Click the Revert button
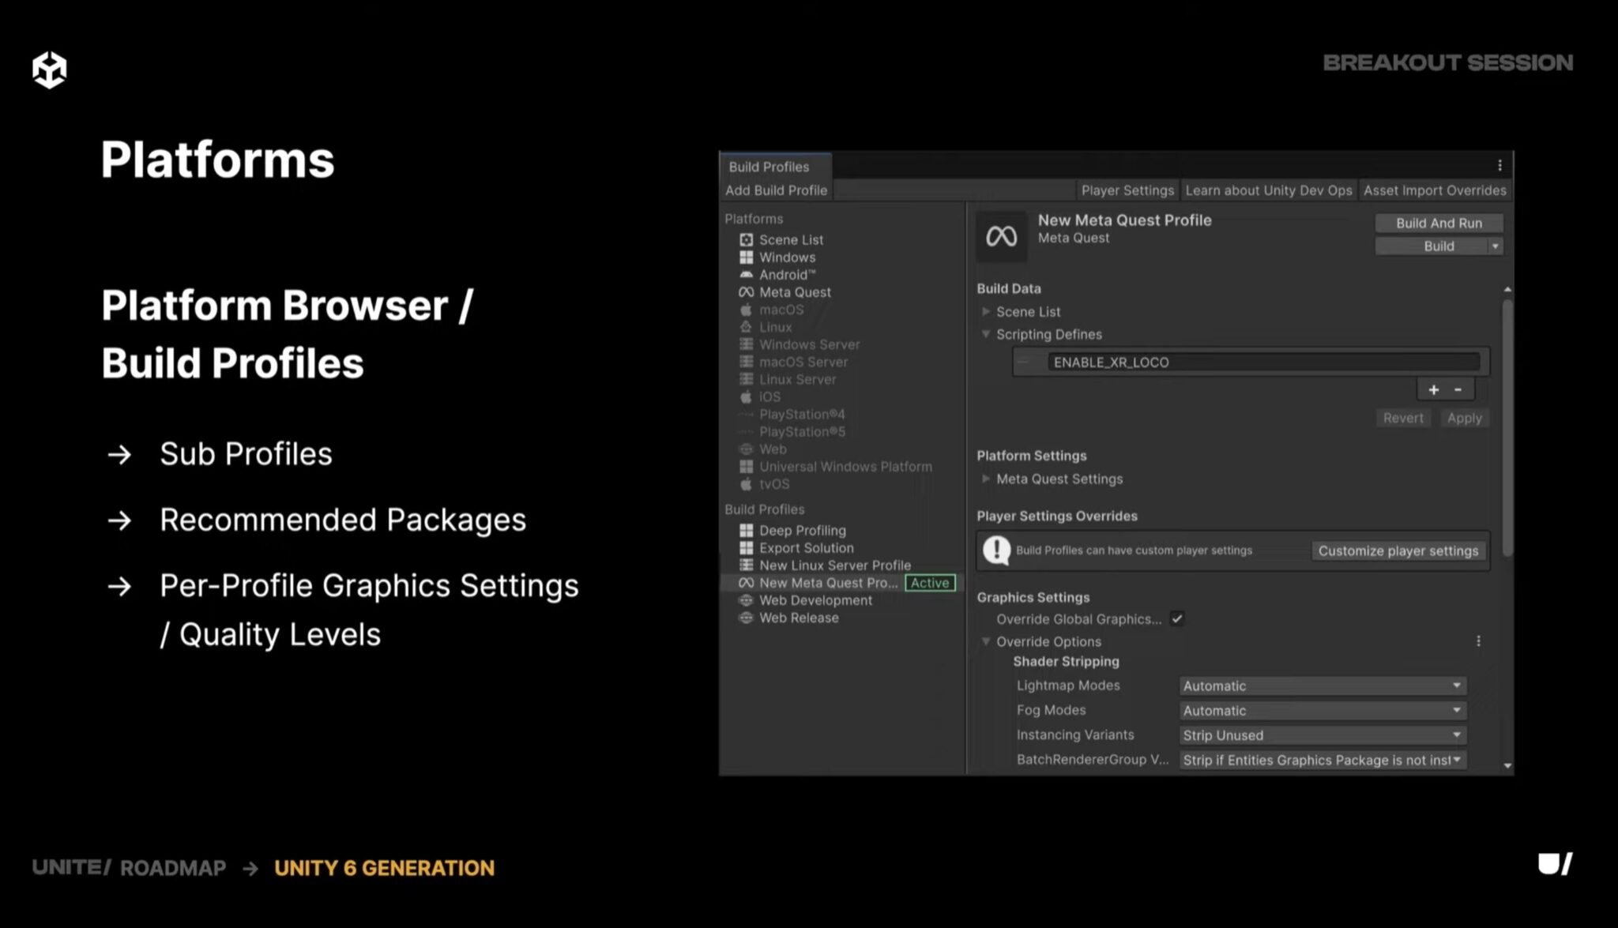The width and height of the screenshot is (1618, 928). [1403, 418]
